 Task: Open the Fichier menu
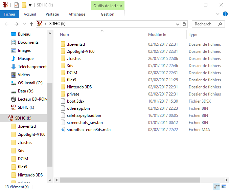pos(9,14)
